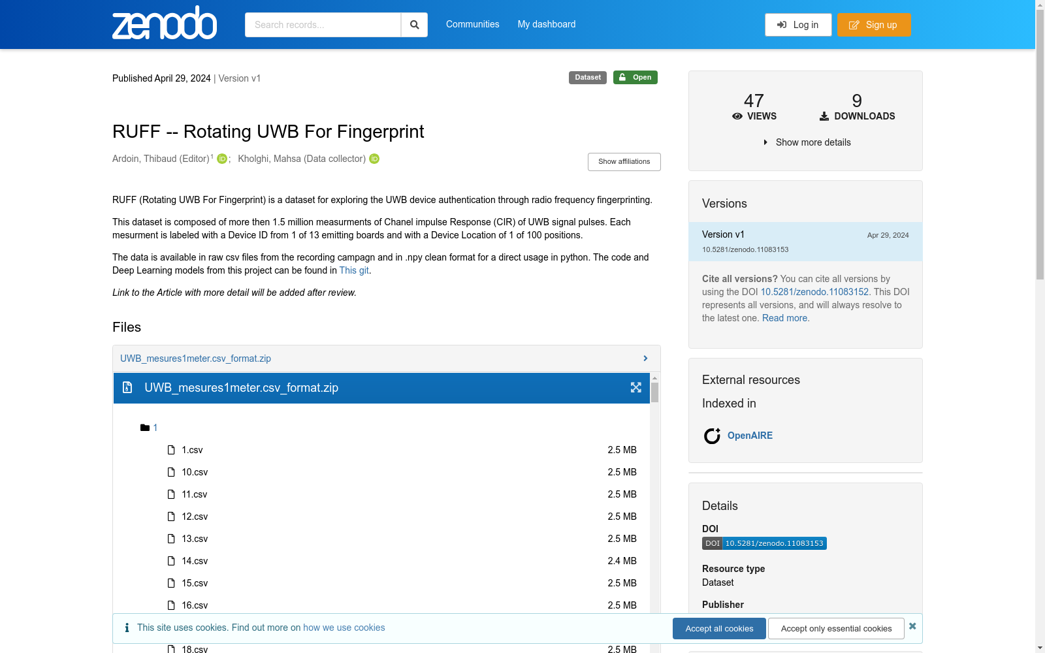Click the fullscreen preview icon
This screenshot has width=1045, height=653.
click(635, 388)
